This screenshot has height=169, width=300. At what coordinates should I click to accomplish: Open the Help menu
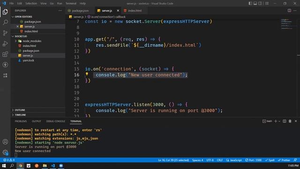pos(82,3)
